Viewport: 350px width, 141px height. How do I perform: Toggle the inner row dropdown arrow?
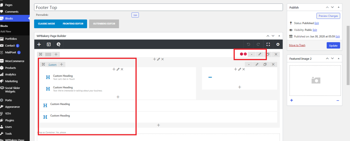coord(249,64)
